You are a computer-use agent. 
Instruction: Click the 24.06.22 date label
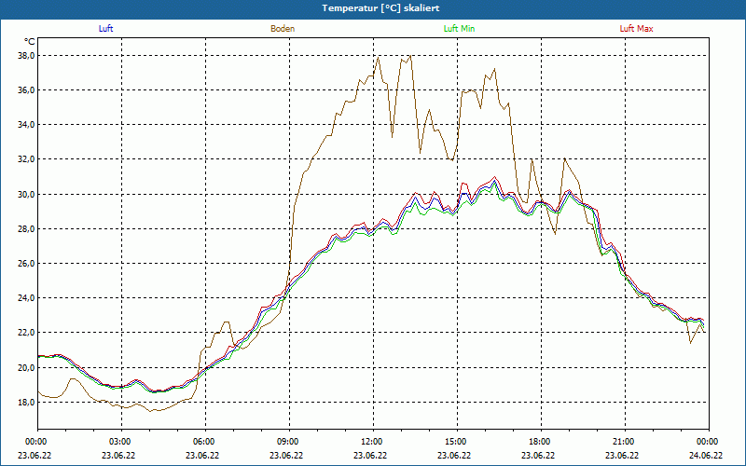[x=706, y=455]
